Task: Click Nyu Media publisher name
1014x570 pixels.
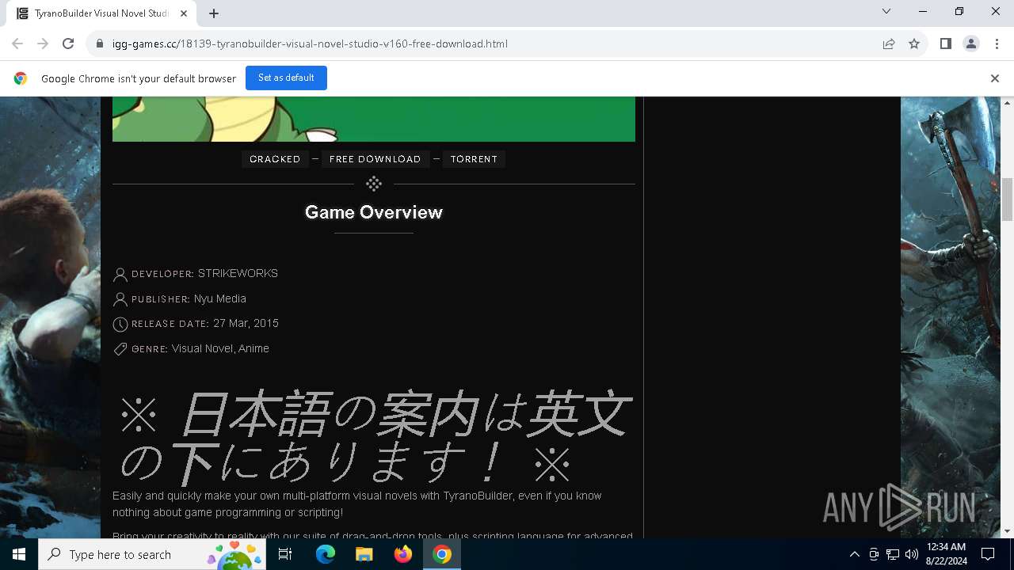Action: 220,298
